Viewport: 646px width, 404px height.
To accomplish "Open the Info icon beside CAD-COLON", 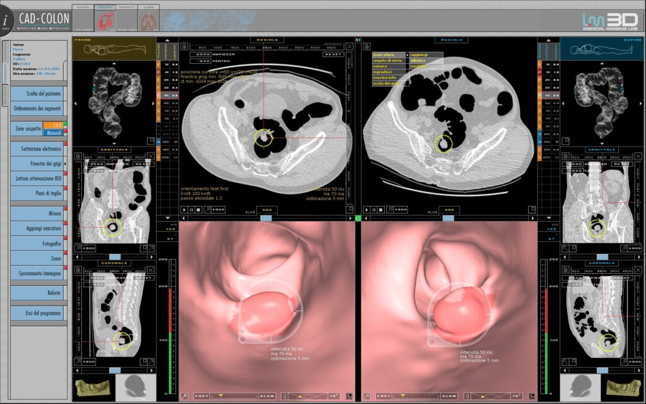I will point(6,19).
